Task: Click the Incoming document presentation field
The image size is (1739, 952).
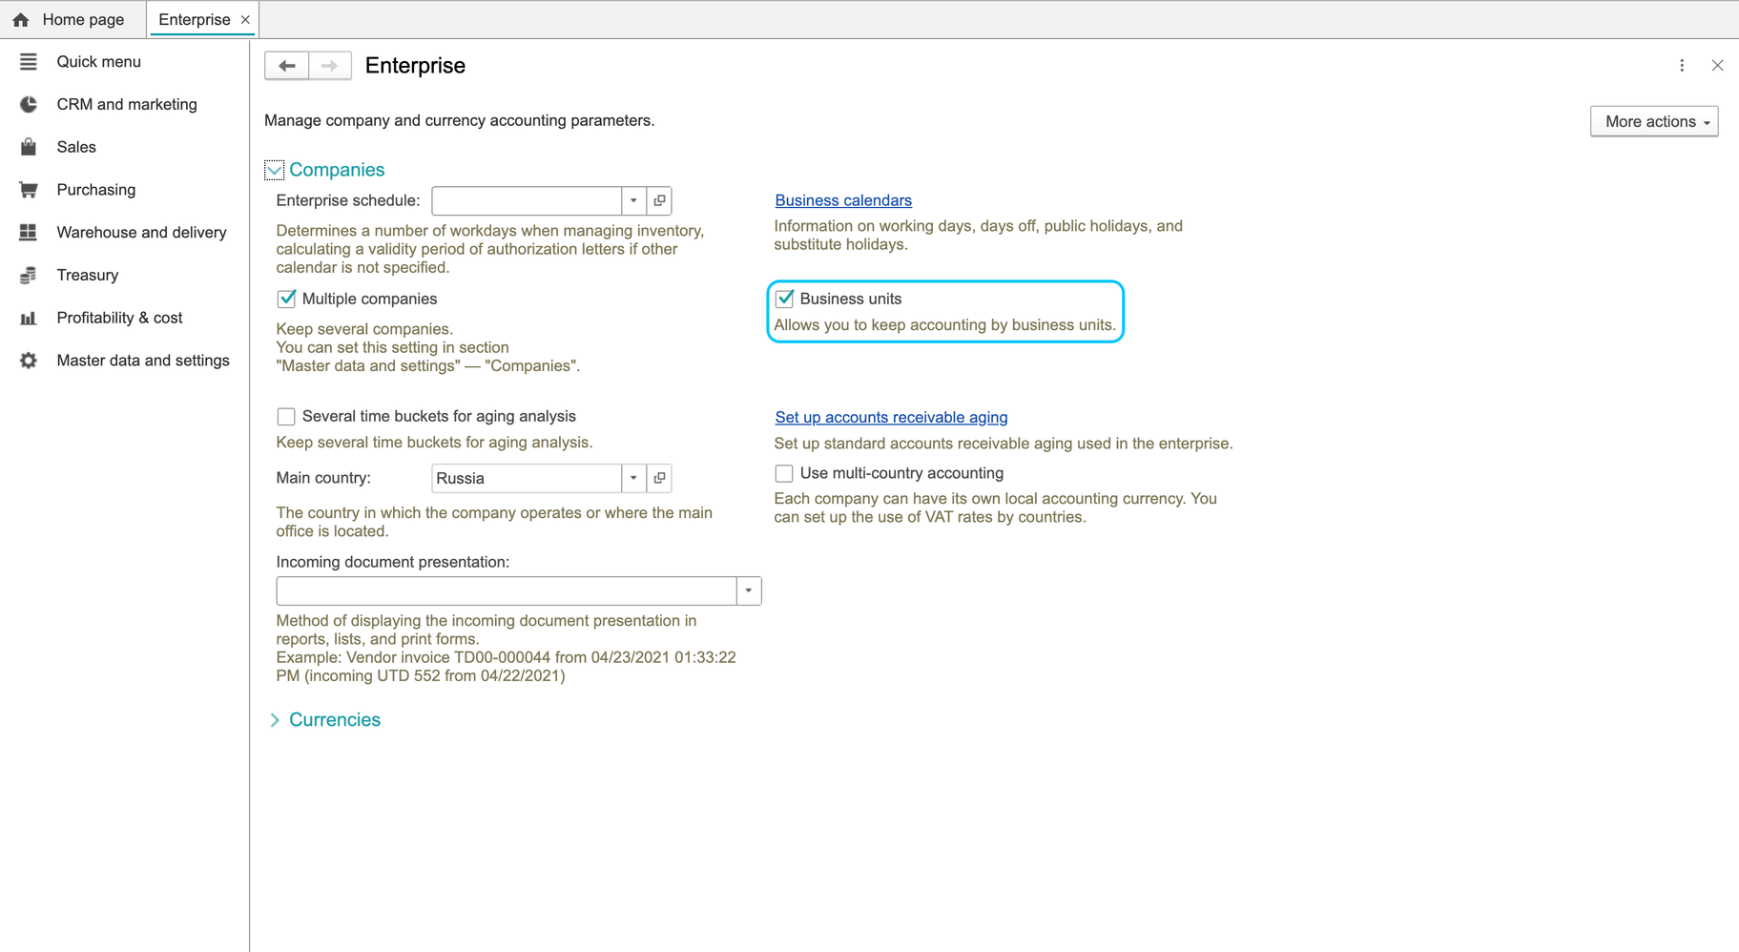Action: click(507, 591)
